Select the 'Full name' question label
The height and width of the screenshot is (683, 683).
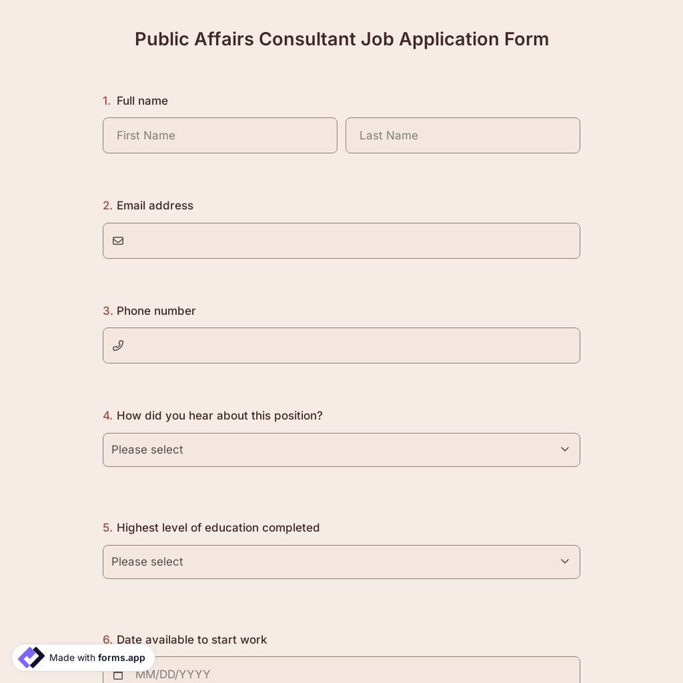[x=142, y=100]
